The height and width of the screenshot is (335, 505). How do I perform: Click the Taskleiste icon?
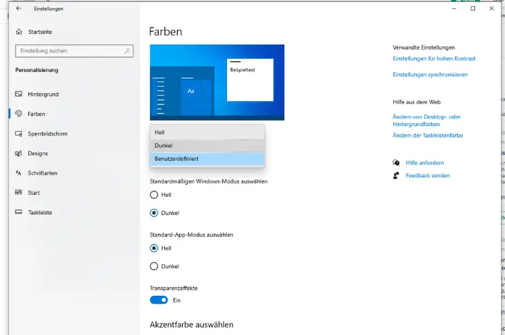tap(19, 212)
